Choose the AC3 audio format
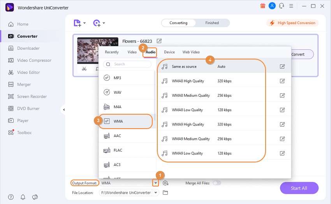This screenshot has width=331, height=204. 127,165
